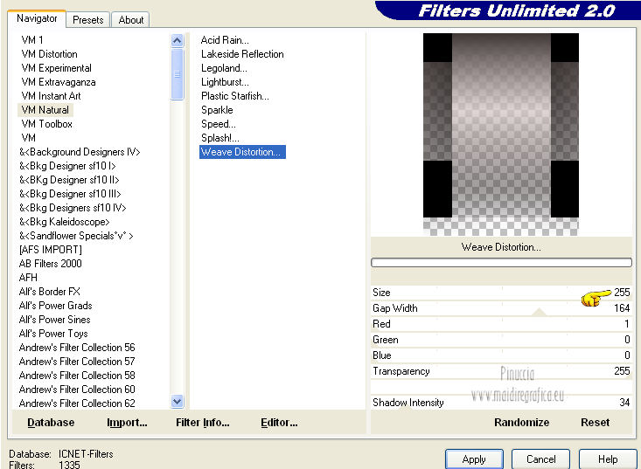Select Alf's Power Grads category

point(56,306)
